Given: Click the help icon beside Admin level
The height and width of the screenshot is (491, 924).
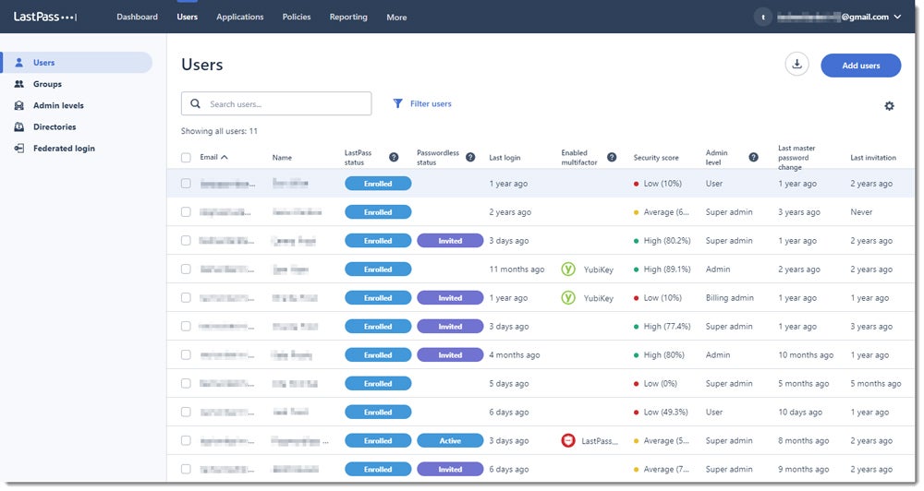Looking at the screenshot, I should pos(753,158).
